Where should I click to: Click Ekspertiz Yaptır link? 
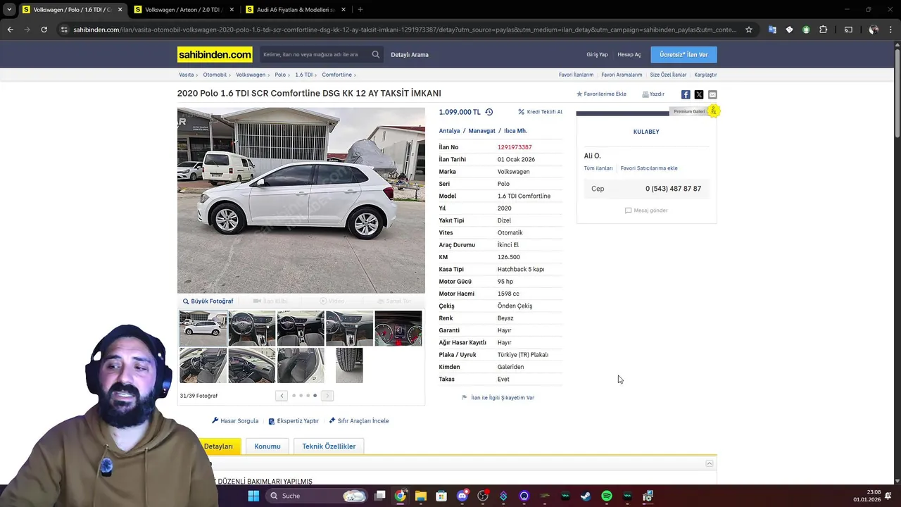point(294,421)
